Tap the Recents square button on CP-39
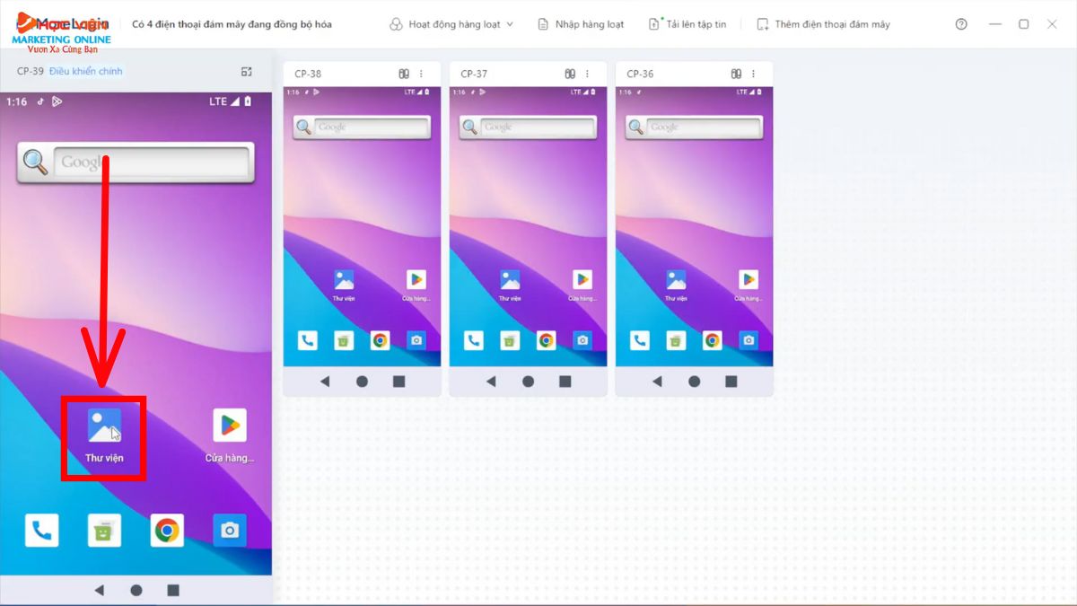 tap(173, 590)
